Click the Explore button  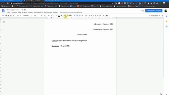[x=161, y=94]
